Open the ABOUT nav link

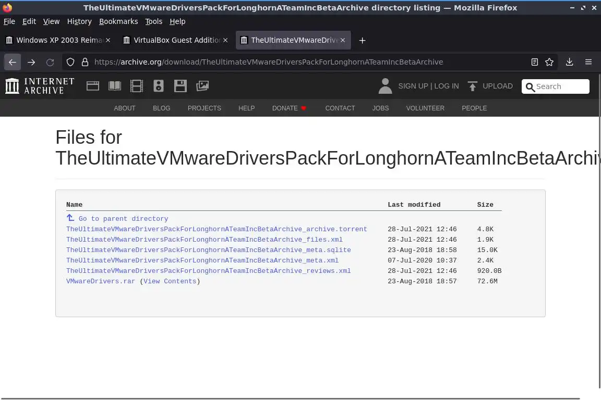tap(125, 108)
